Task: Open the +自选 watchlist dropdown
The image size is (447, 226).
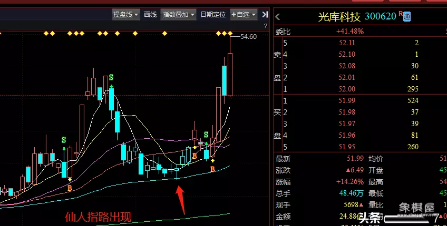Action: 244,14
